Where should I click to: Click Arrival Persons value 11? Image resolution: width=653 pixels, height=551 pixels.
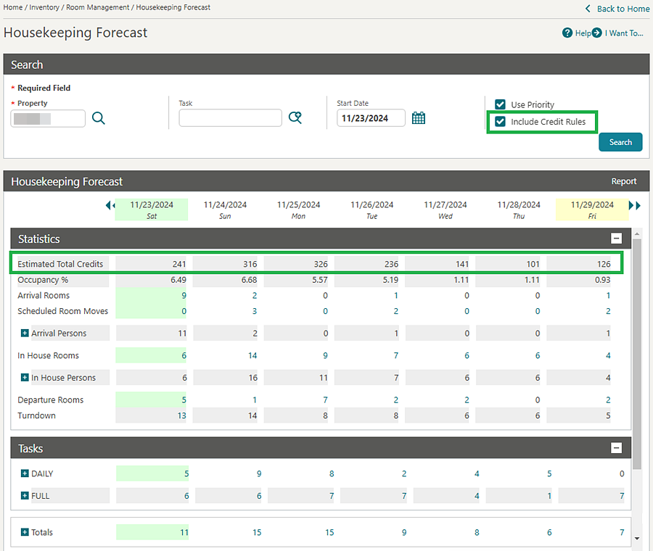pos(182,333)
